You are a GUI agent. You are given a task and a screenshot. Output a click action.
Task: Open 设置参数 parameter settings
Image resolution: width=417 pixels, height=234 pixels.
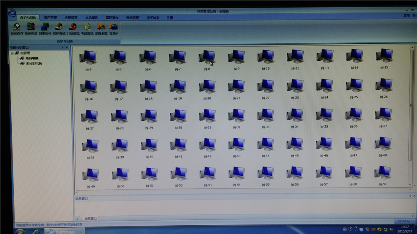[101, 28]
